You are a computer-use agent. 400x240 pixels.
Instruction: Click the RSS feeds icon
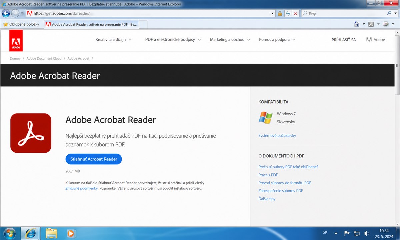point(371,24)
